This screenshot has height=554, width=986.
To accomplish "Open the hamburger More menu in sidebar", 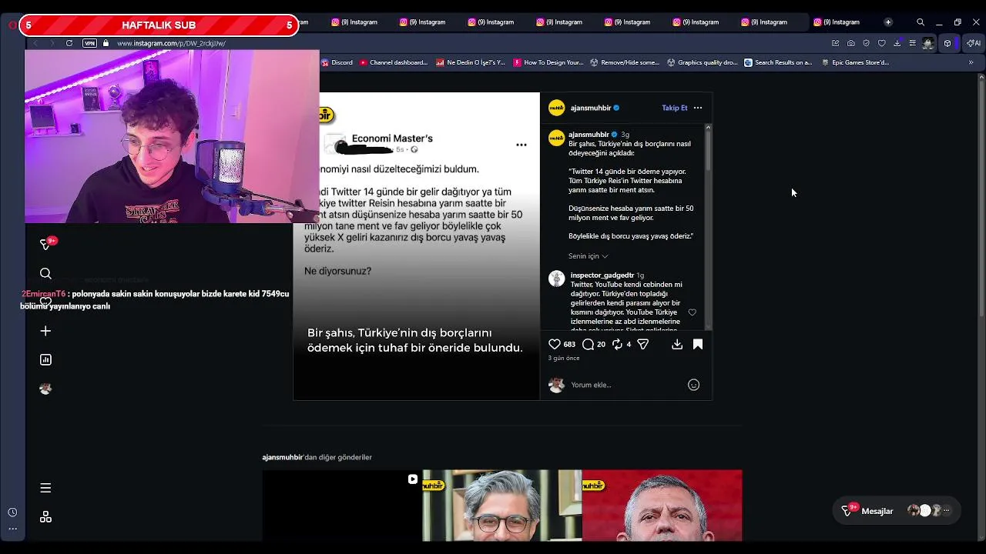I will coord(45,488).
